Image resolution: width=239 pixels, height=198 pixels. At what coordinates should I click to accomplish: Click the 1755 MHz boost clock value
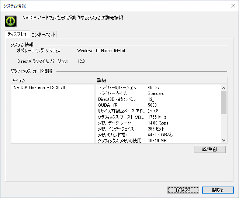157,117
